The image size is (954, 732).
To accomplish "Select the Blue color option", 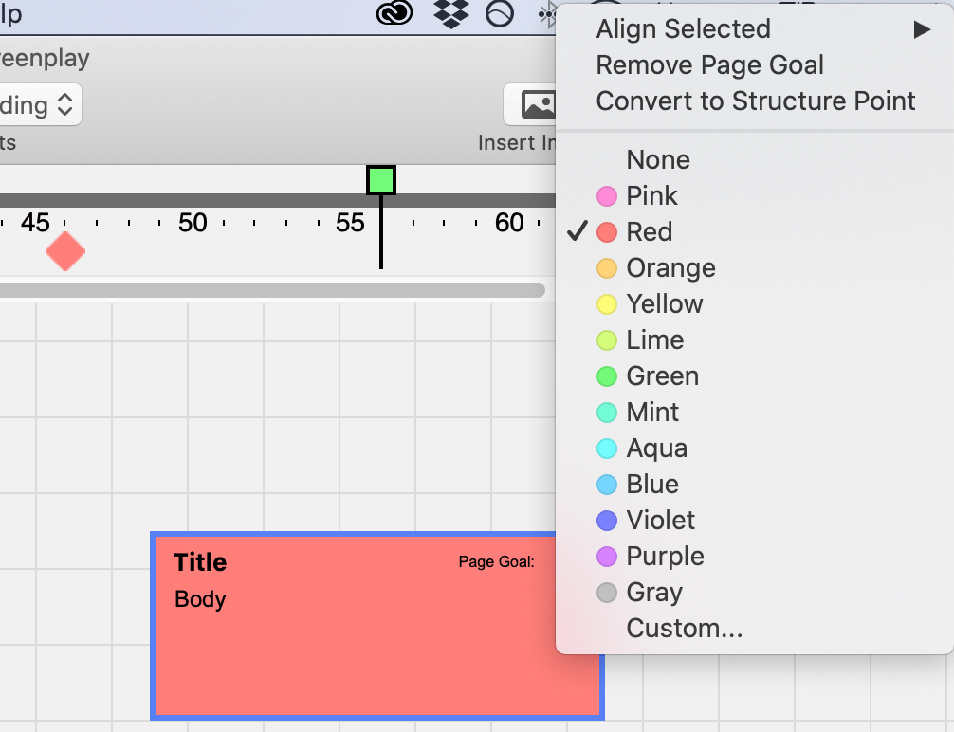I will pyautogui.click(x=651, y=485).
